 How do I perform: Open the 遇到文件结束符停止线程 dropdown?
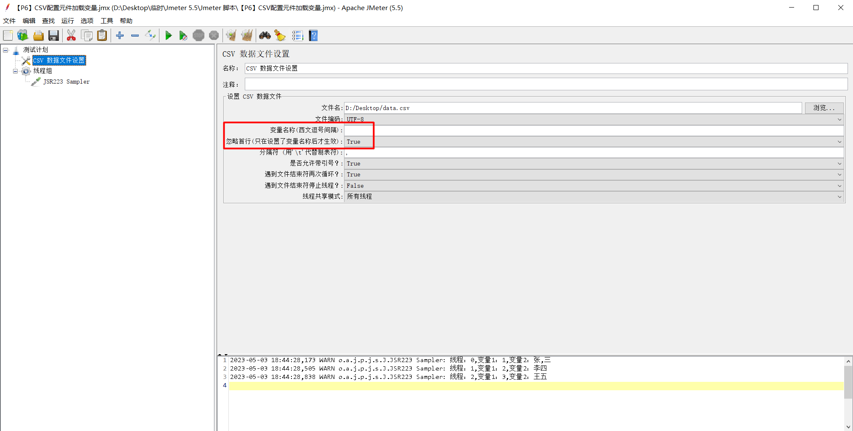[x=594, y=185]
